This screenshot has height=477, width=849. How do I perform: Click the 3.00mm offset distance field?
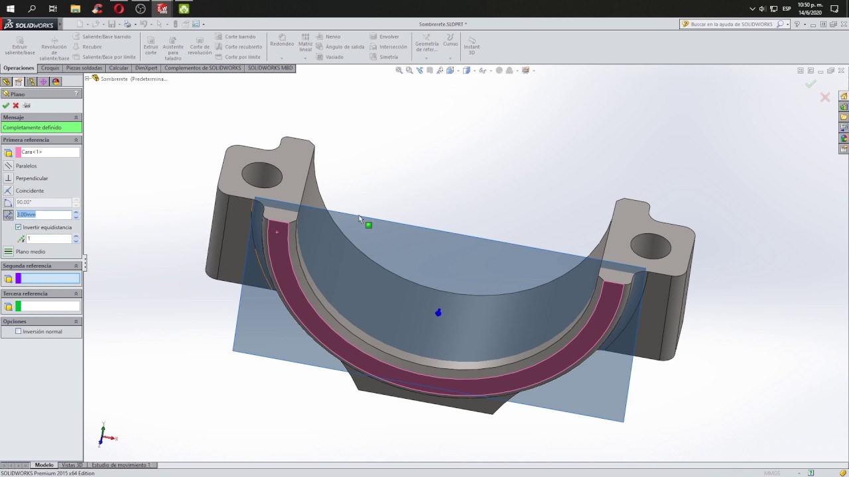[43, 215]
